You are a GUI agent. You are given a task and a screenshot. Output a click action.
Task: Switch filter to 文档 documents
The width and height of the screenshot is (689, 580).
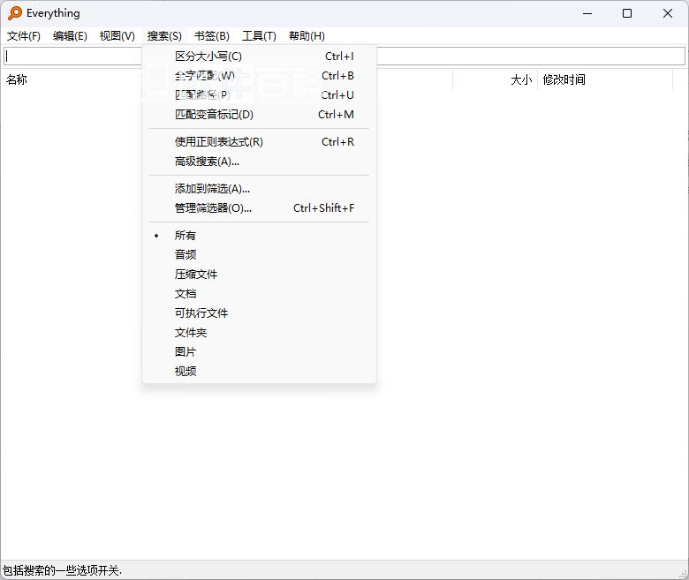click(185, 294)
